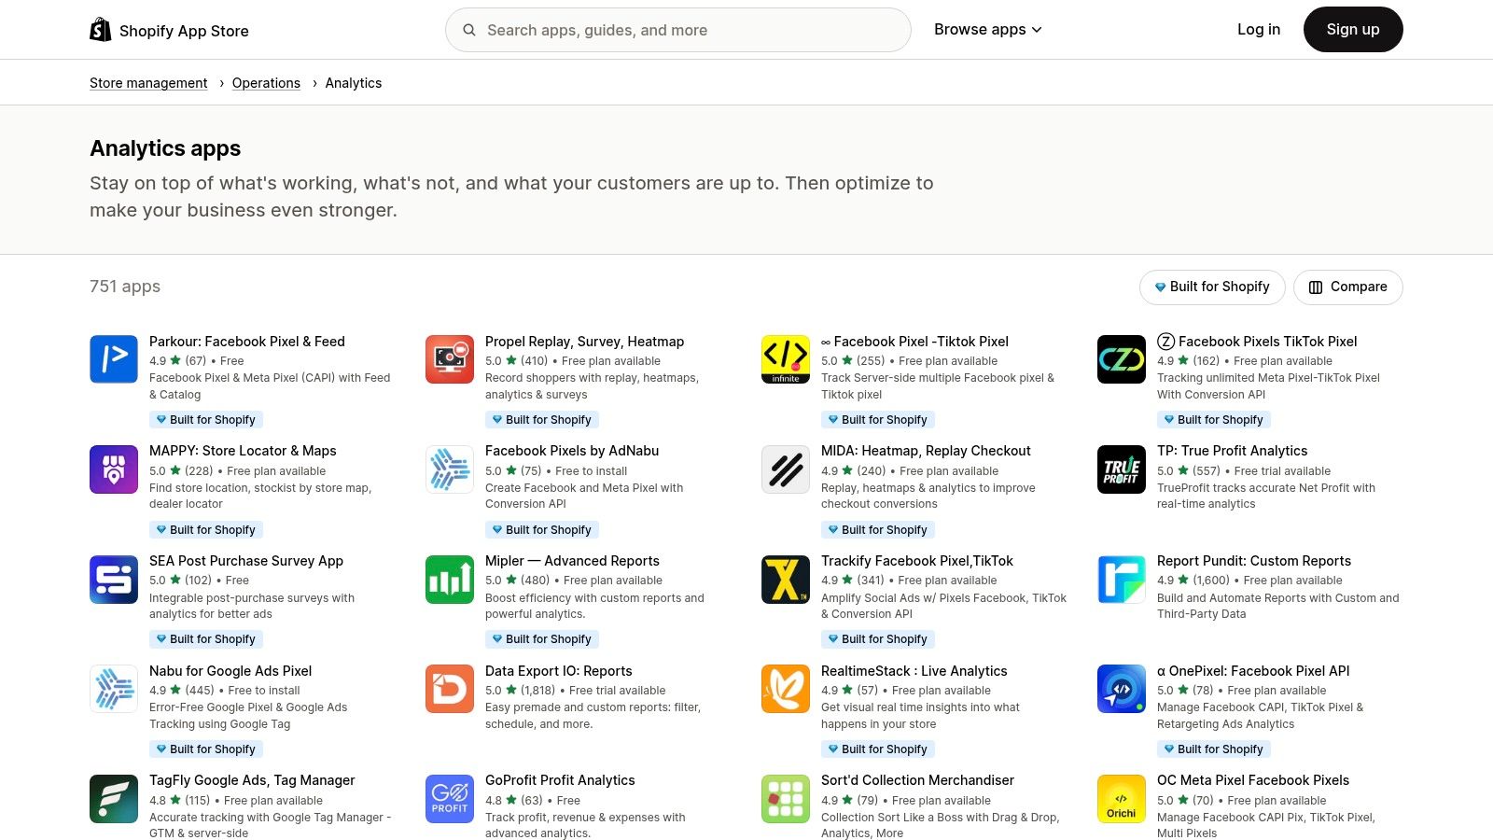
Task: Open MIDA: Heatmap, Replay Checkout title
Action: [926, 451]
